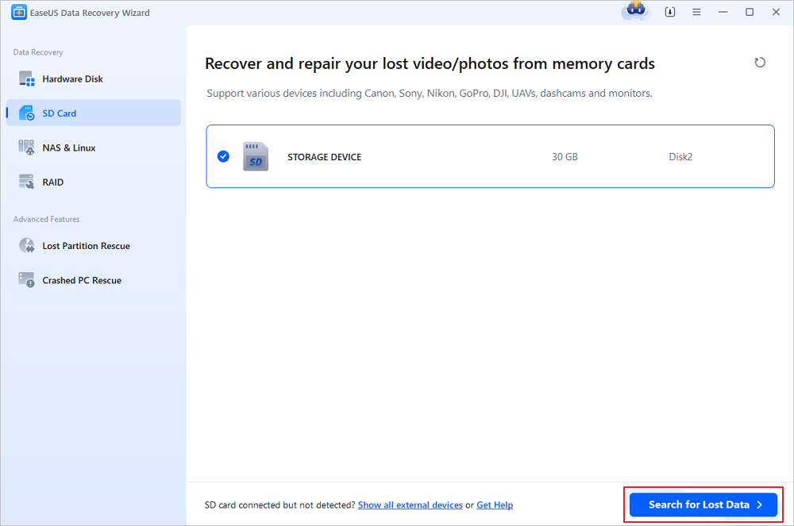Go to NAS & Linux recovery

pos(94,148)
